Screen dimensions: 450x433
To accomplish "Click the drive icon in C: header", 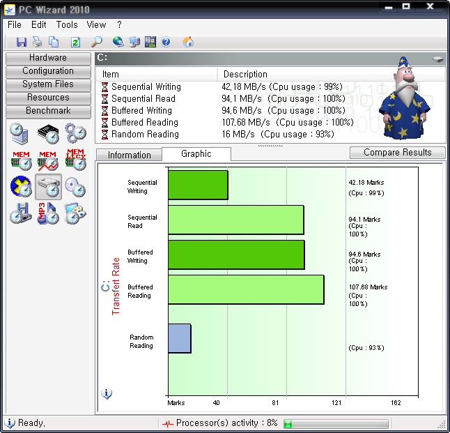I will coord(438,59).
